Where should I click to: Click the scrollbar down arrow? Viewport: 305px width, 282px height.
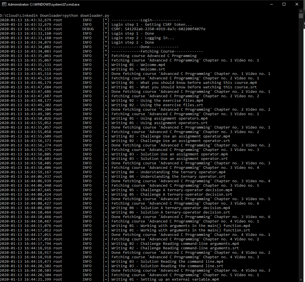[301, 280]
